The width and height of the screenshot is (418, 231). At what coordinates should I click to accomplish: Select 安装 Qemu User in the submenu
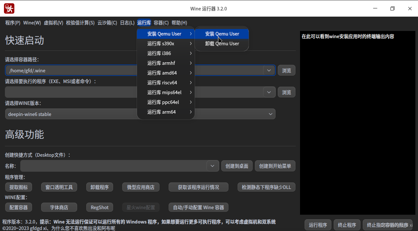point(222,34)
